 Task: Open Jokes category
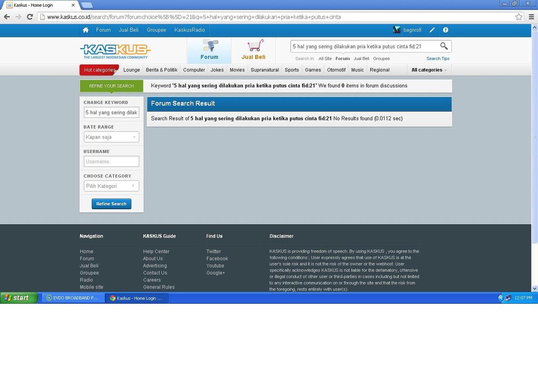coord(217,70)
